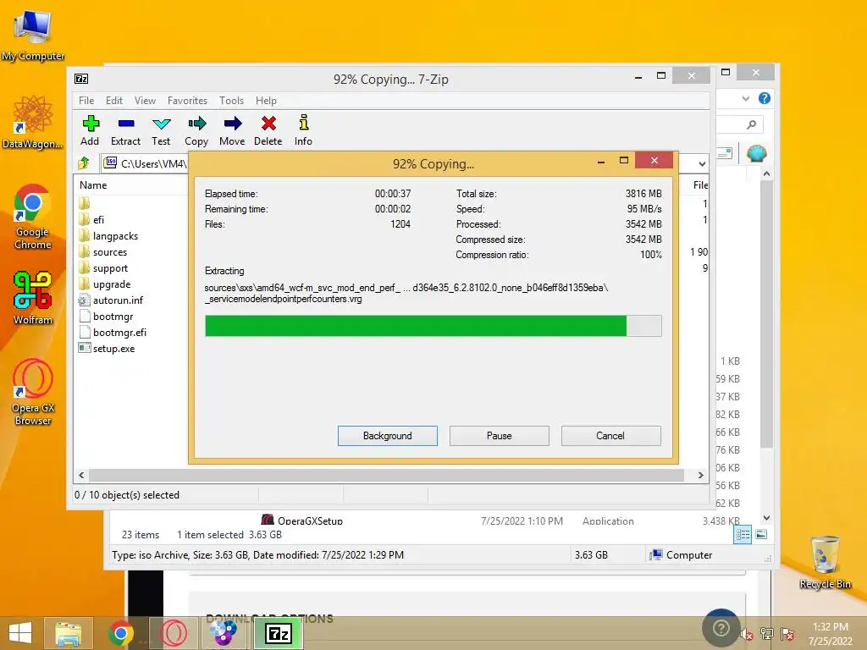Click the Explorer scrollbar up arrow

point(766,174)
